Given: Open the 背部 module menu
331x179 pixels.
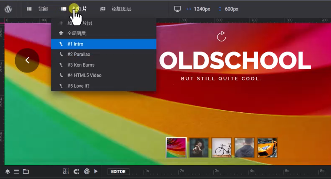Looking at the screenshot, I should click(38, 9).
